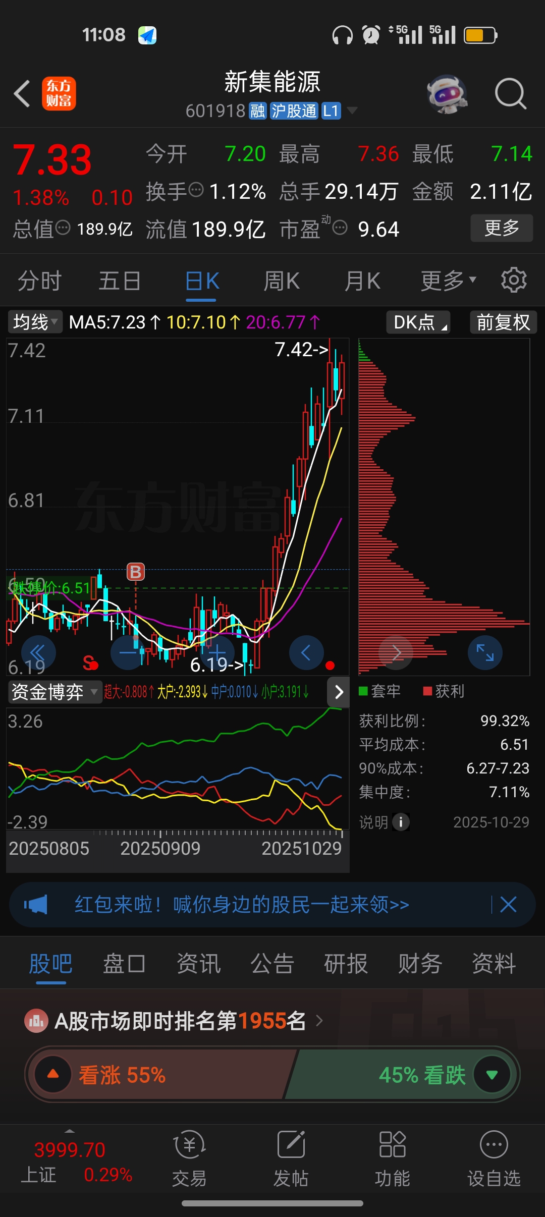
Task: Open the 股吧 tab
Action: pyautogui.click(x=50, y=964)
